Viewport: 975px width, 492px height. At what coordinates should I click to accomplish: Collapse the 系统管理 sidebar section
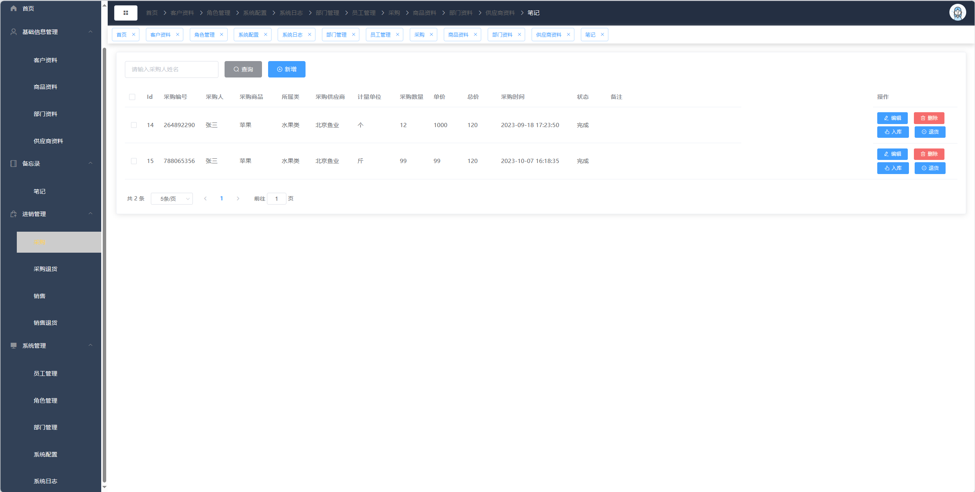point(91,345)
